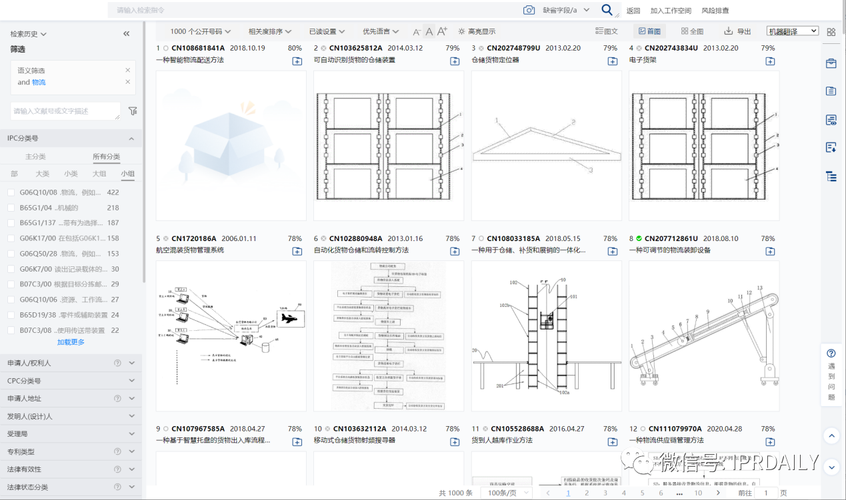Switch to the 主分类 tab
This screenshot has width=846, height=500.
point(35,156)
